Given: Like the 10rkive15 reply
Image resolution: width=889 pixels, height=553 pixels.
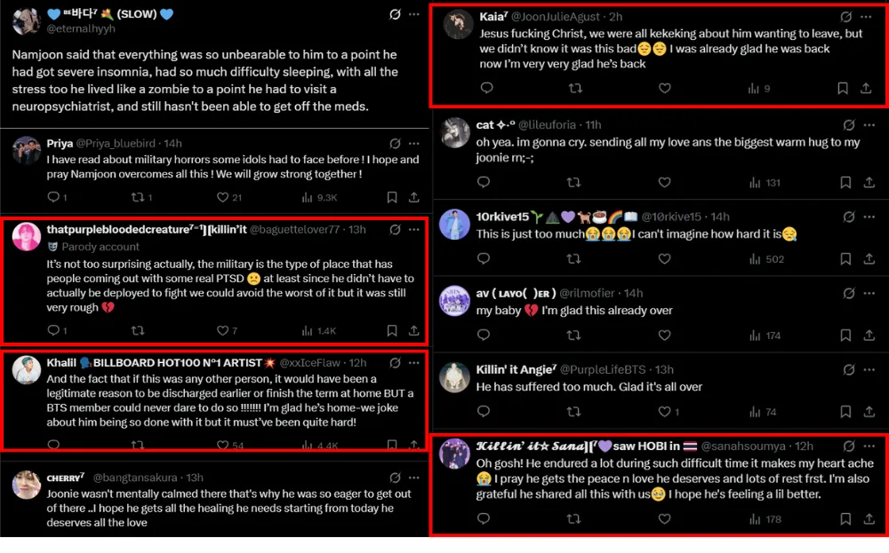Looking at the screenshot, I should point(664,259).
